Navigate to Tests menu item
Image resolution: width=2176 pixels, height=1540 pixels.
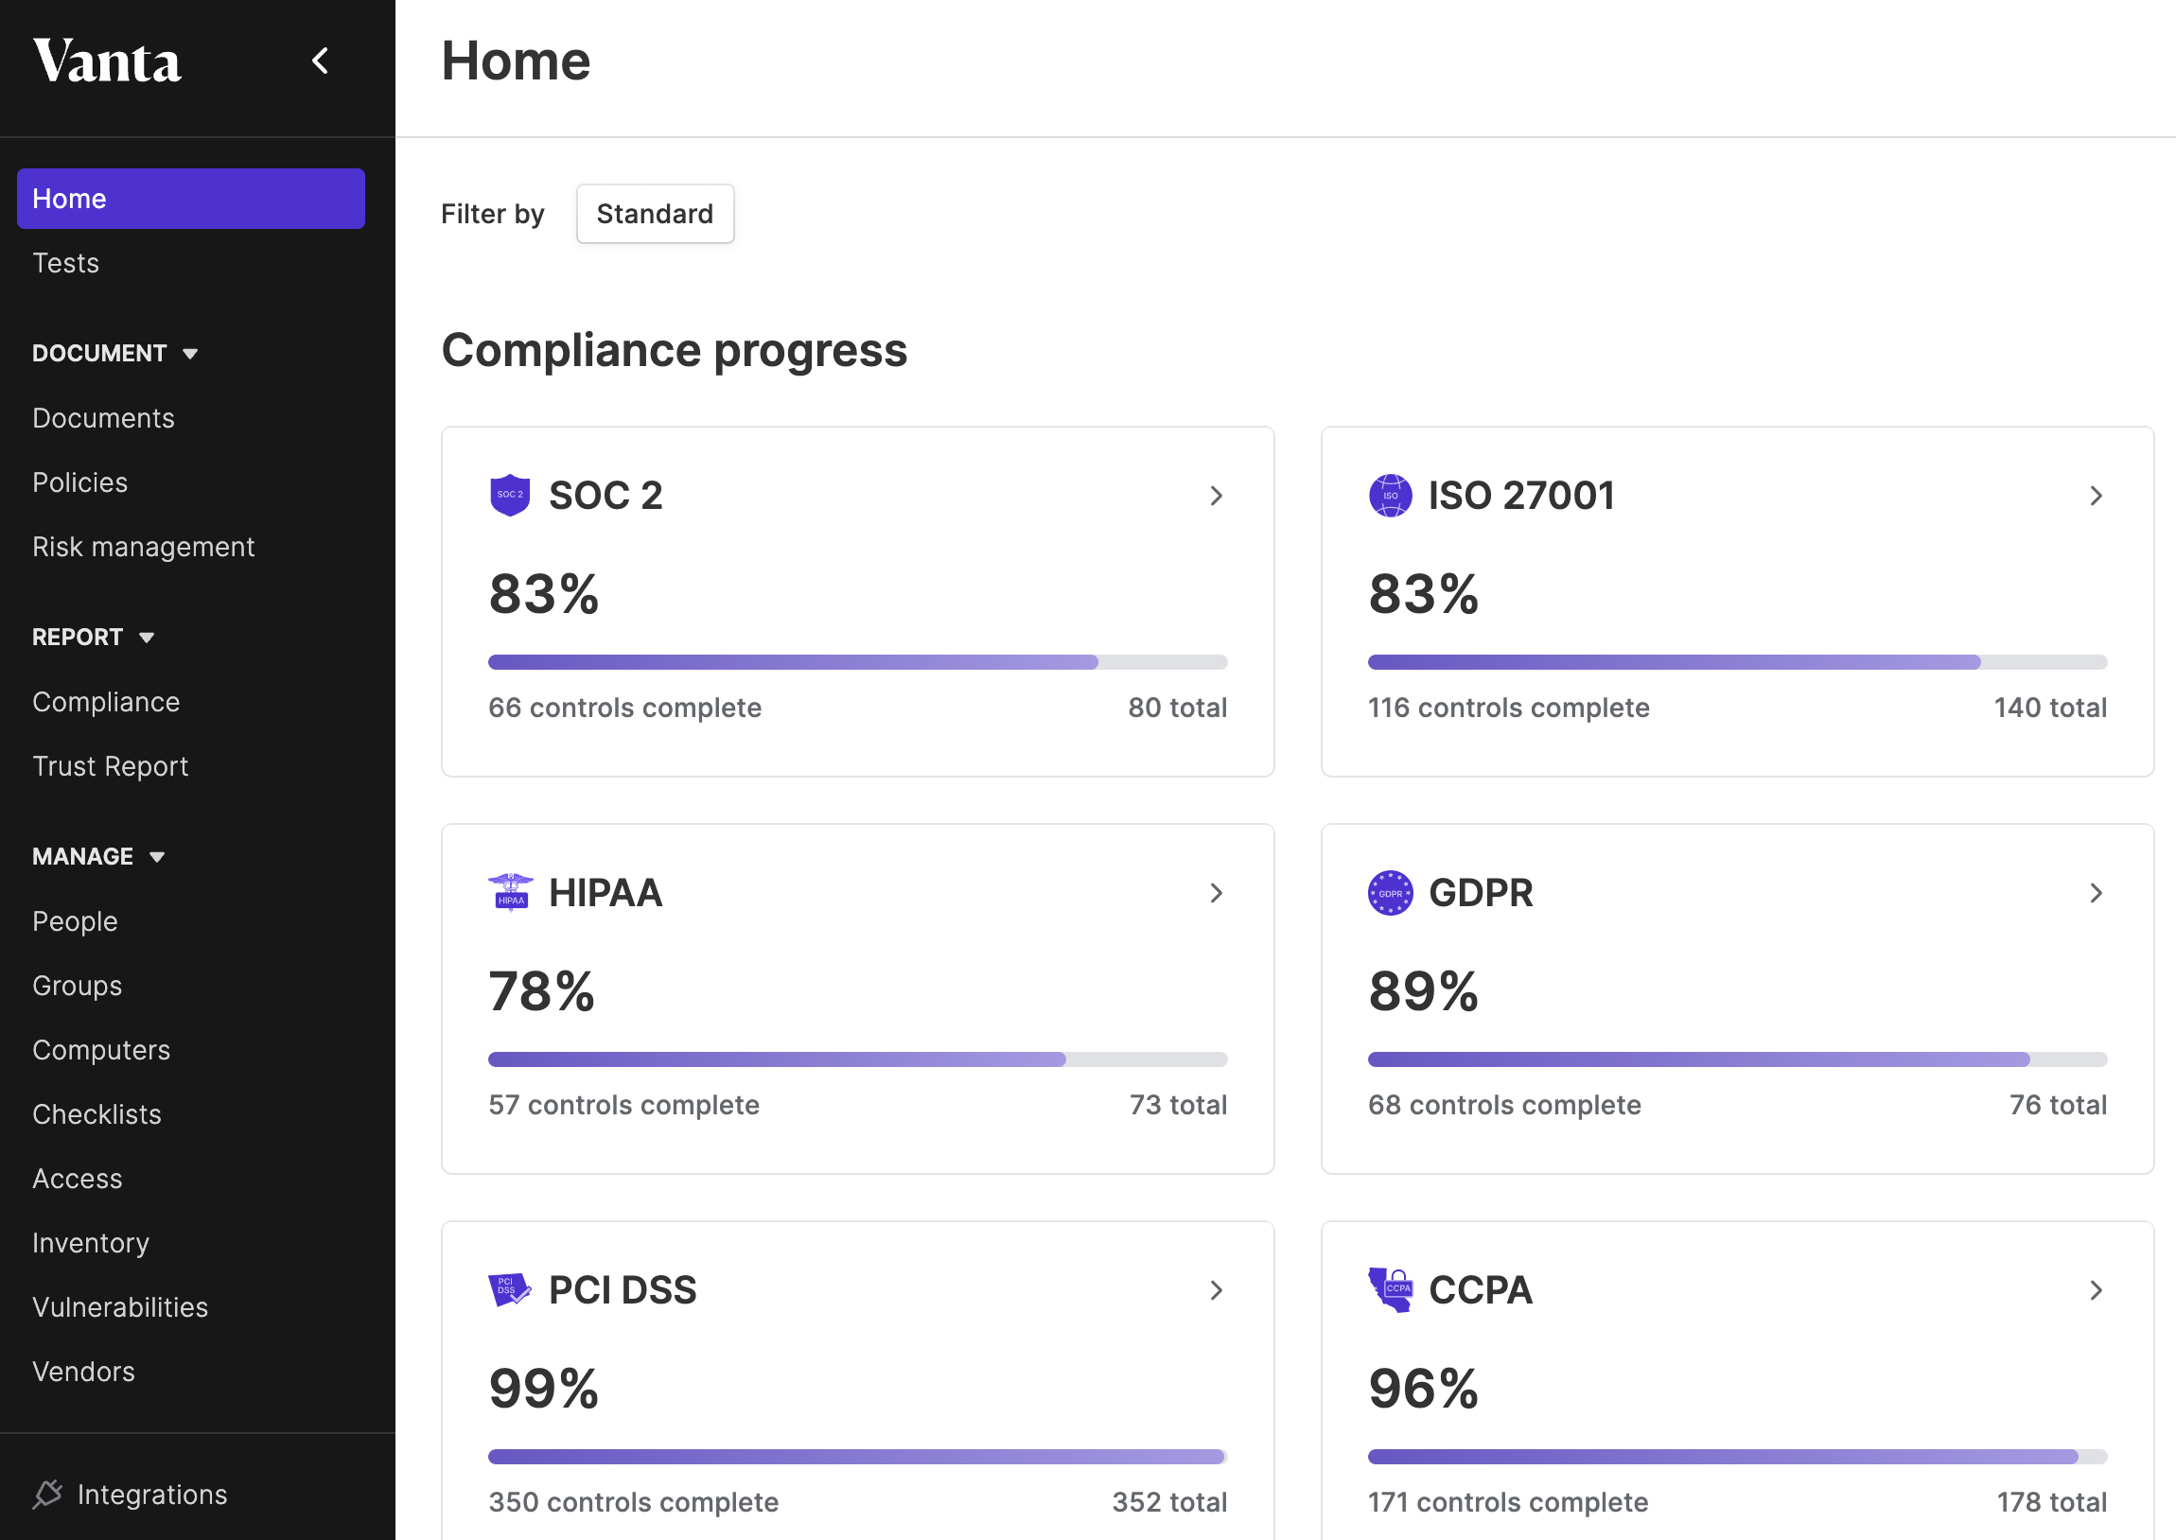tap(63, 262)
